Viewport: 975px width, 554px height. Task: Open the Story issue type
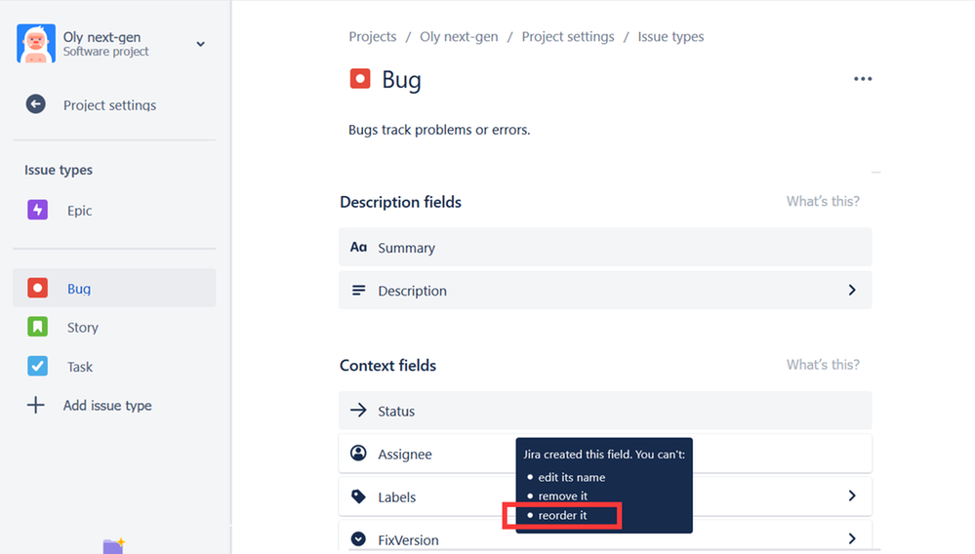83,328
